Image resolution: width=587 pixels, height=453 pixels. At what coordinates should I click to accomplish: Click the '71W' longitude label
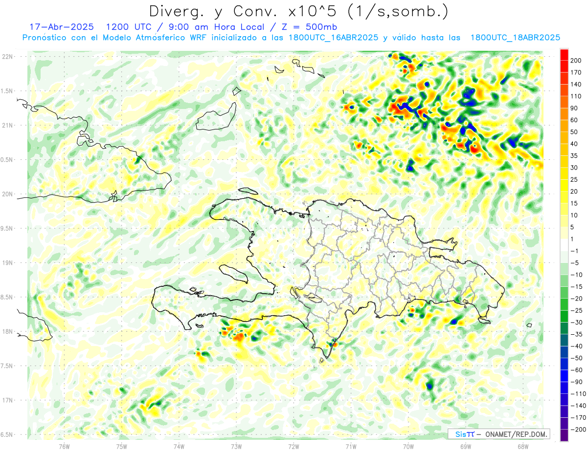click(351, 446)
